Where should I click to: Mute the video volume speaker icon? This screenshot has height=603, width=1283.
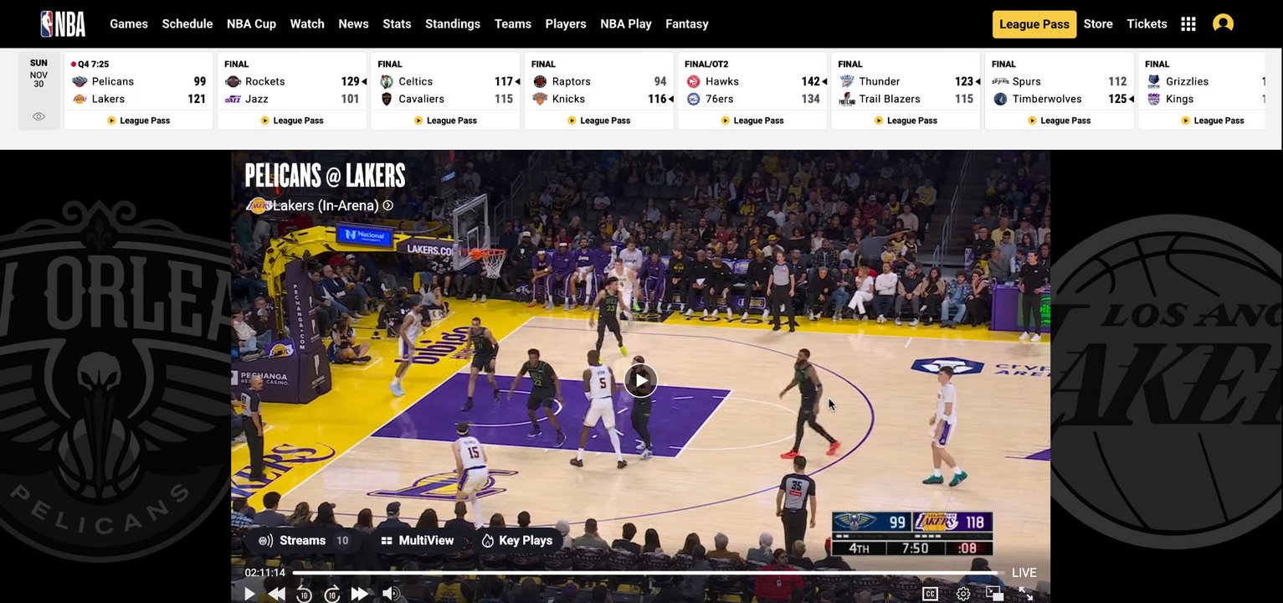pyautogui.click(x=391, y=594)
